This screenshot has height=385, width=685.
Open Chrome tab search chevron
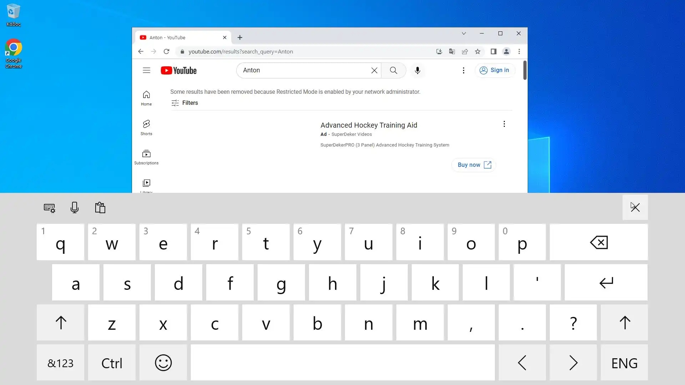pos(464,34)
